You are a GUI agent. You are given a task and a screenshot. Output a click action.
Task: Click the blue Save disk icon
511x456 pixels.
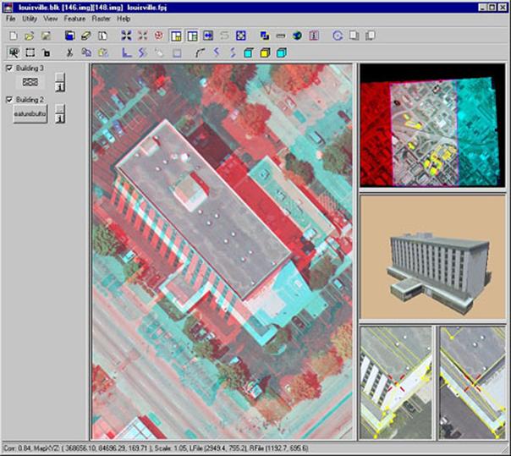tap(69, 36)
